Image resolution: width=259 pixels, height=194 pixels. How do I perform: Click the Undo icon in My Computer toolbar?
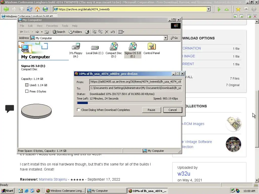tap(113, 32)
